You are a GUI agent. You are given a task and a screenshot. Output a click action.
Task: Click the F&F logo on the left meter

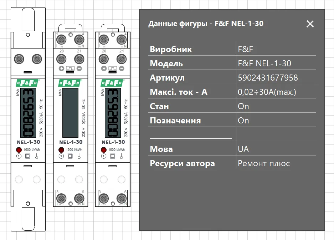pos(27,83)
